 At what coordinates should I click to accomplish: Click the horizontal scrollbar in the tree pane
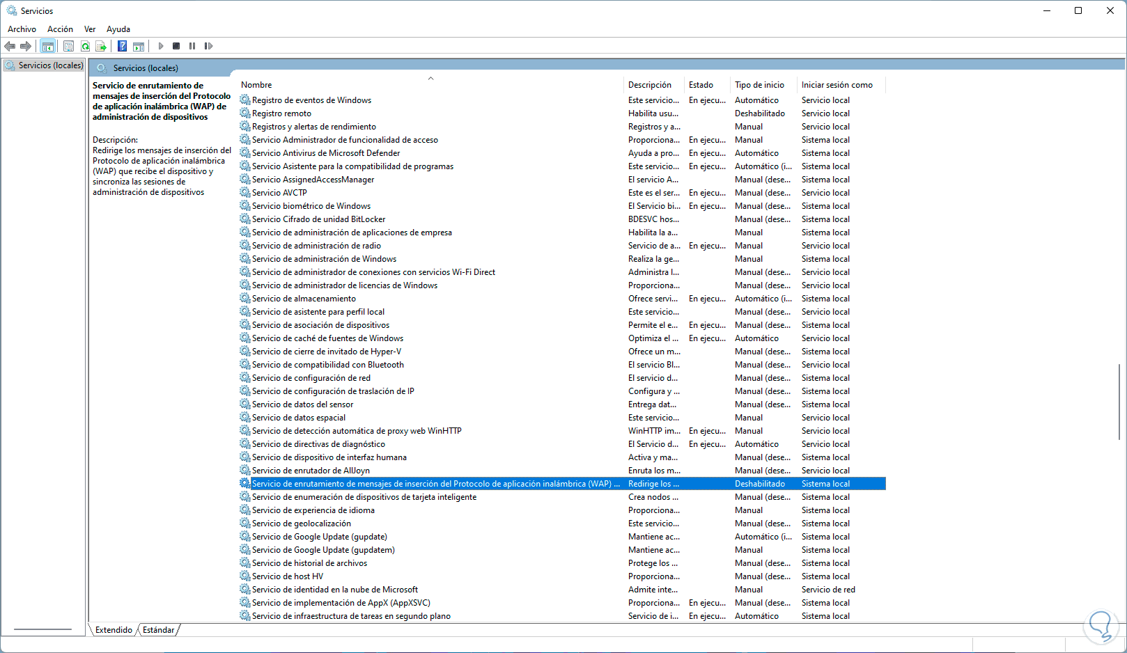point(42,629)
